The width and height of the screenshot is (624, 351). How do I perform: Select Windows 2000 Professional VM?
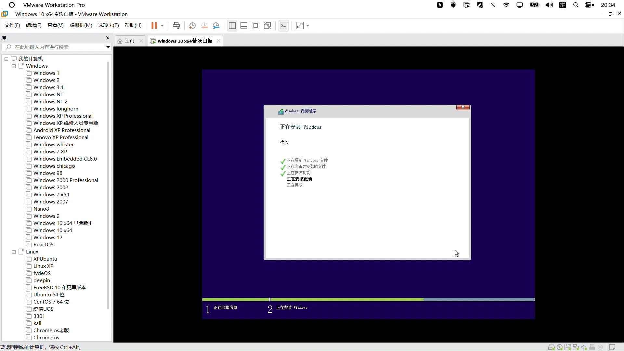[x=66, y=180]
